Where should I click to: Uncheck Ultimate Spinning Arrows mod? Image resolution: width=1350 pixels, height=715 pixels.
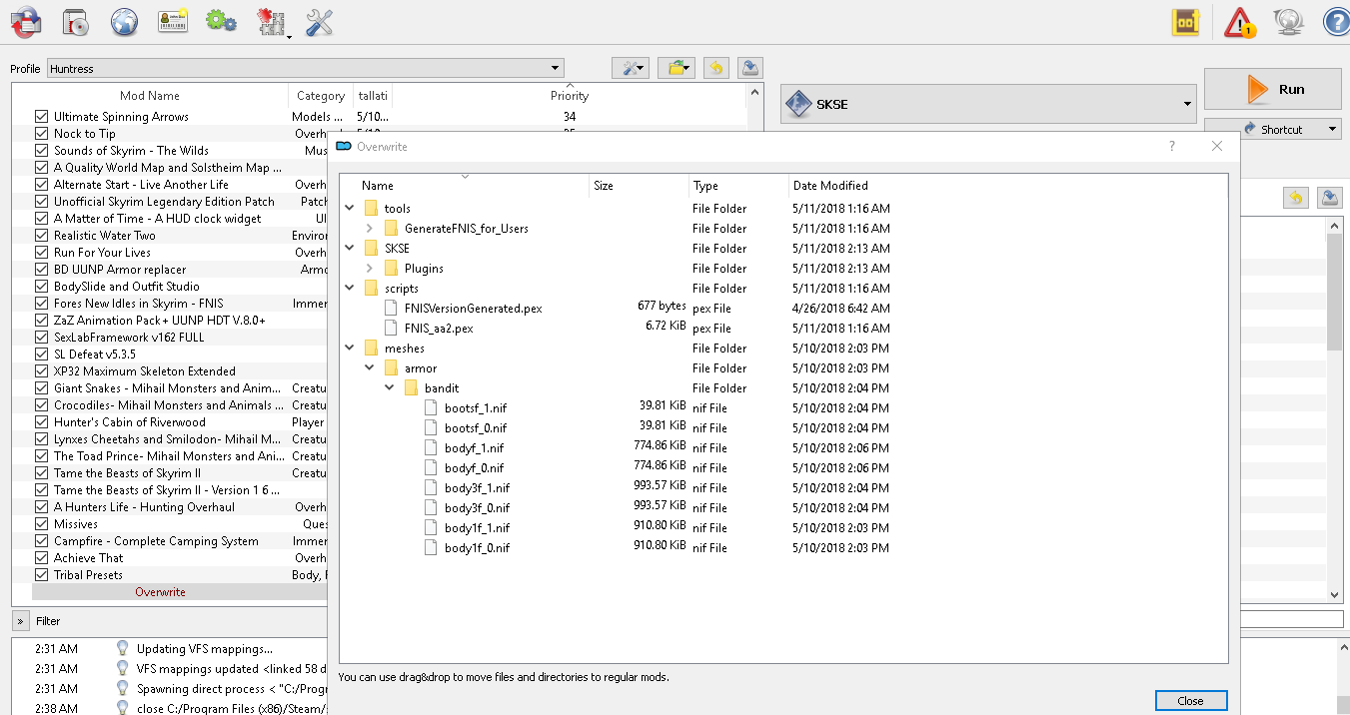(x=41, y=117)
